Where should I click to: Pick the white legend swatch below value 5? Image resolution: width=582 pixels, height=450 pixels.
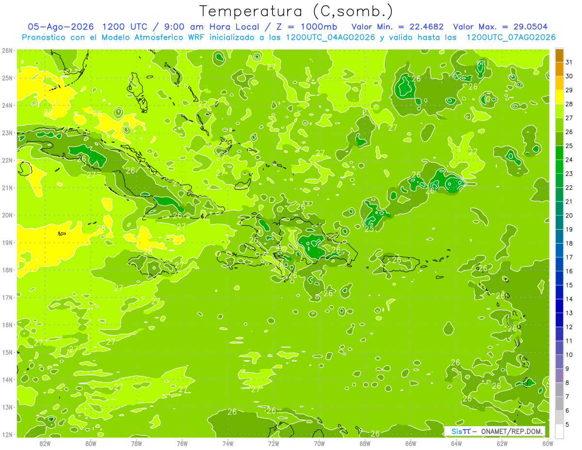[559, 431]
